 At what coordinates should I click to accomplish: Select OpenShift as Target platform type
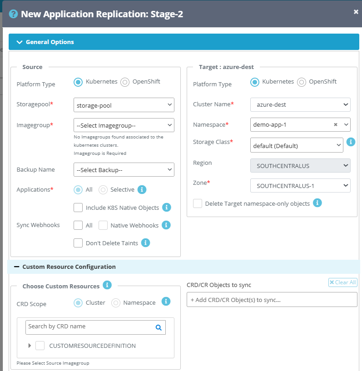(x=302, y=82)
